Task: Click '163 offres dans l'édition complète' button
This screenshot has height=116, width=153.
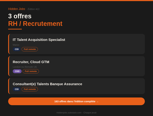Action: [x=76, y=101]
